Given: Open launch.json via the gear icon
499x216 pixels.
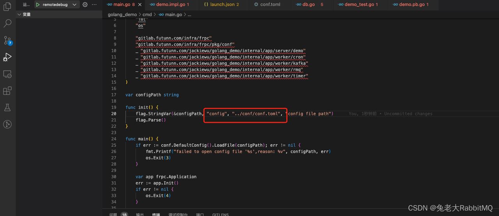Looking at the screenshot, I should tap(85, 5).
